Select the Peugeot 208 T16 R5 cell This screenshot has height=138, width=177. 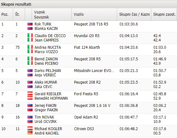tap(91, 24)
